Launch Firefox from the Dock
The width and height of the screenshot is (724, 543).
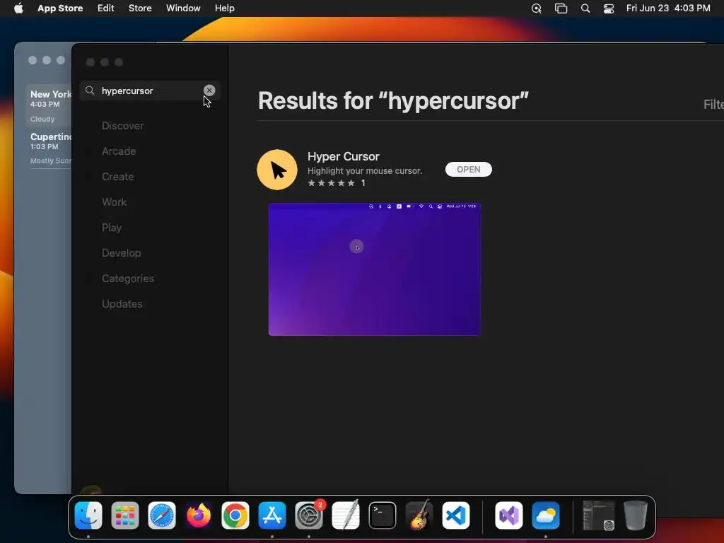199,515
